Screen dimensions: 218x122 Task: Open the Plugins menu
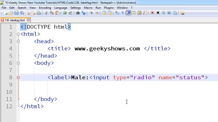[x=109, y=8]
